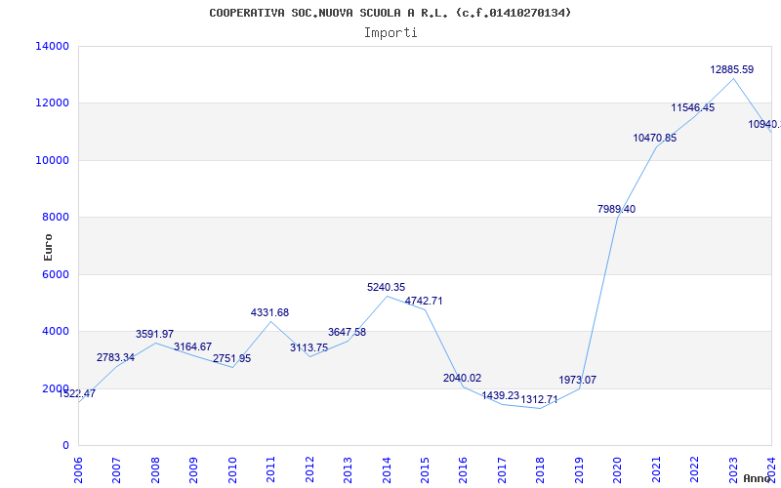Click the data value 10470.85
This screenshot has width=781, height=488.
655,138
